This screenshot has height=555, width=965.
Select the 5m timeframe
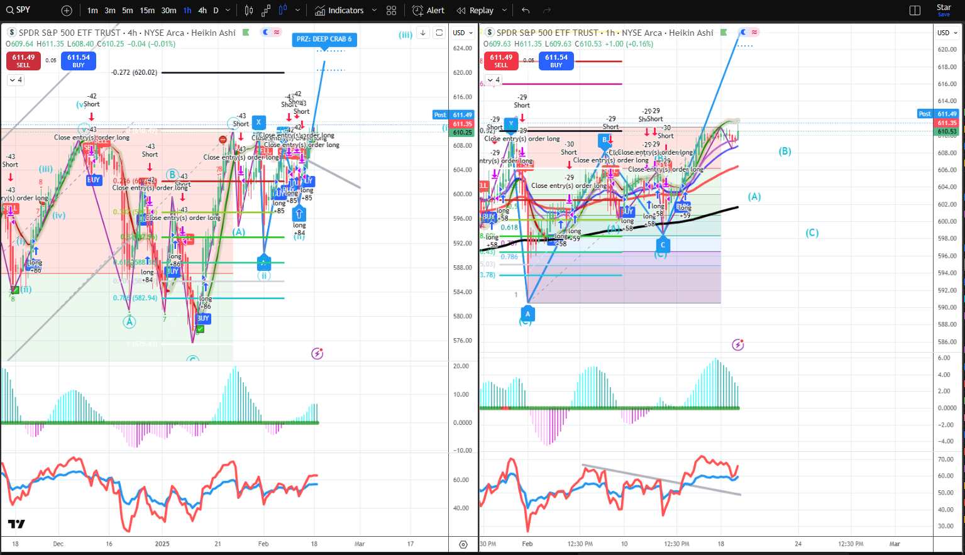click(x=128, y=11)
